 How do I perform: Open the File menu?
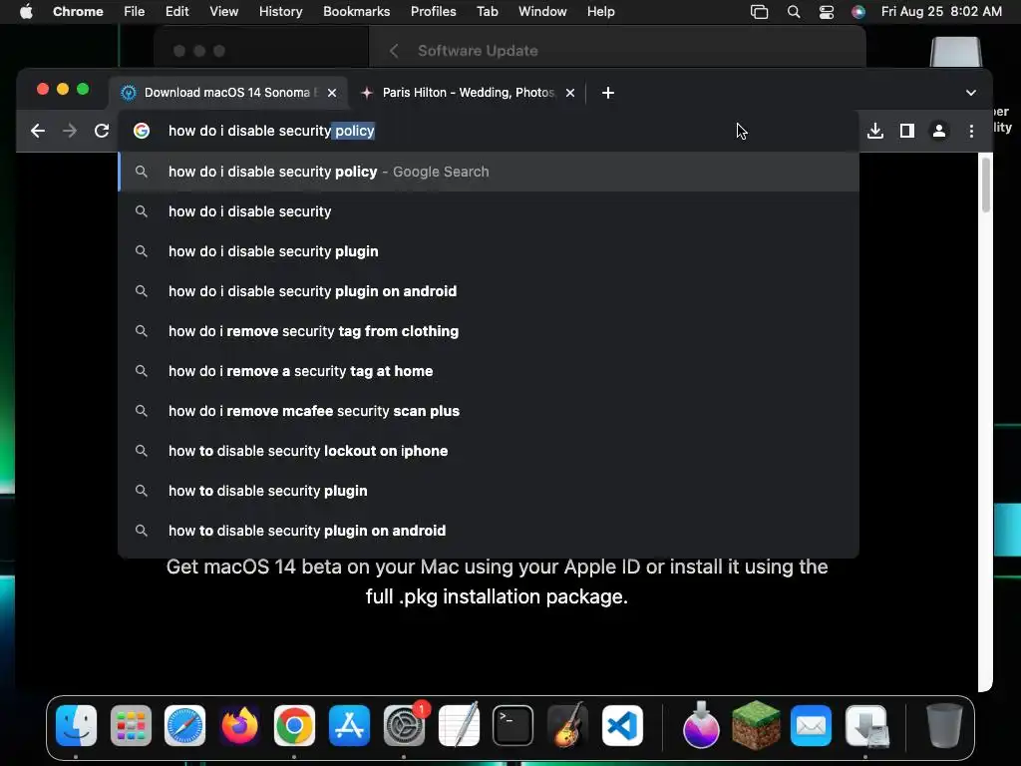click(x=135, y=12)
